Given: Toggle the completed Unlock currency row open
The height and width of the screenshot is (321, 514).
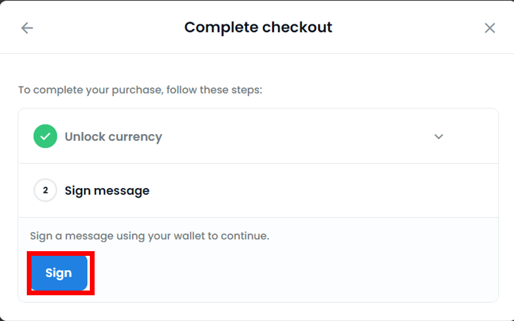Looking at the screenshot, I should click(258, 136).
